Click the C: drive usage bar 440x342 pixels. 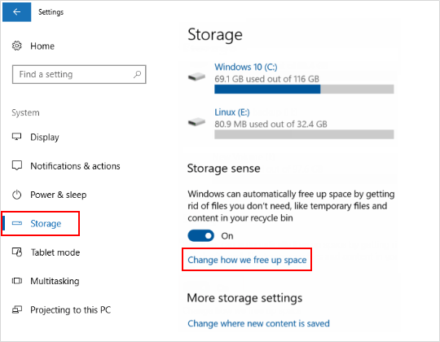pyautogui.click(x=304, y=89)
